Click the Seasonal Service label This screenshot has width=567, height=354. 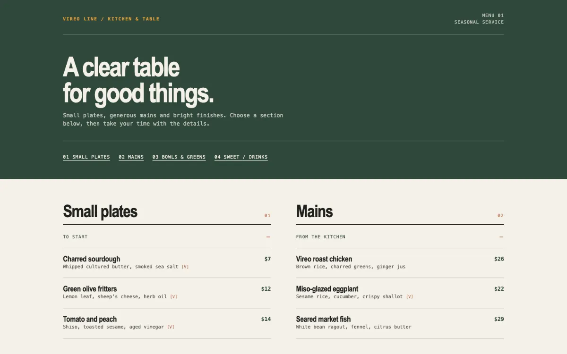click(x=479, y=22)
